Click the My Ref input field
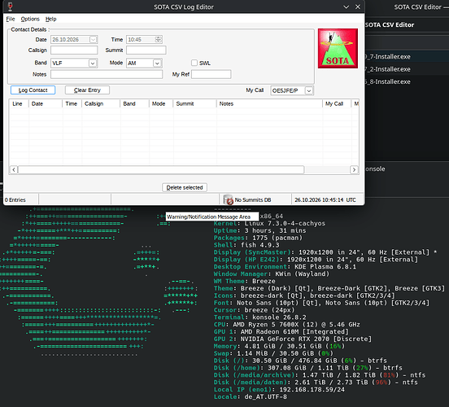The height and width of the screenshot is (407, 449). click(211, 74)
